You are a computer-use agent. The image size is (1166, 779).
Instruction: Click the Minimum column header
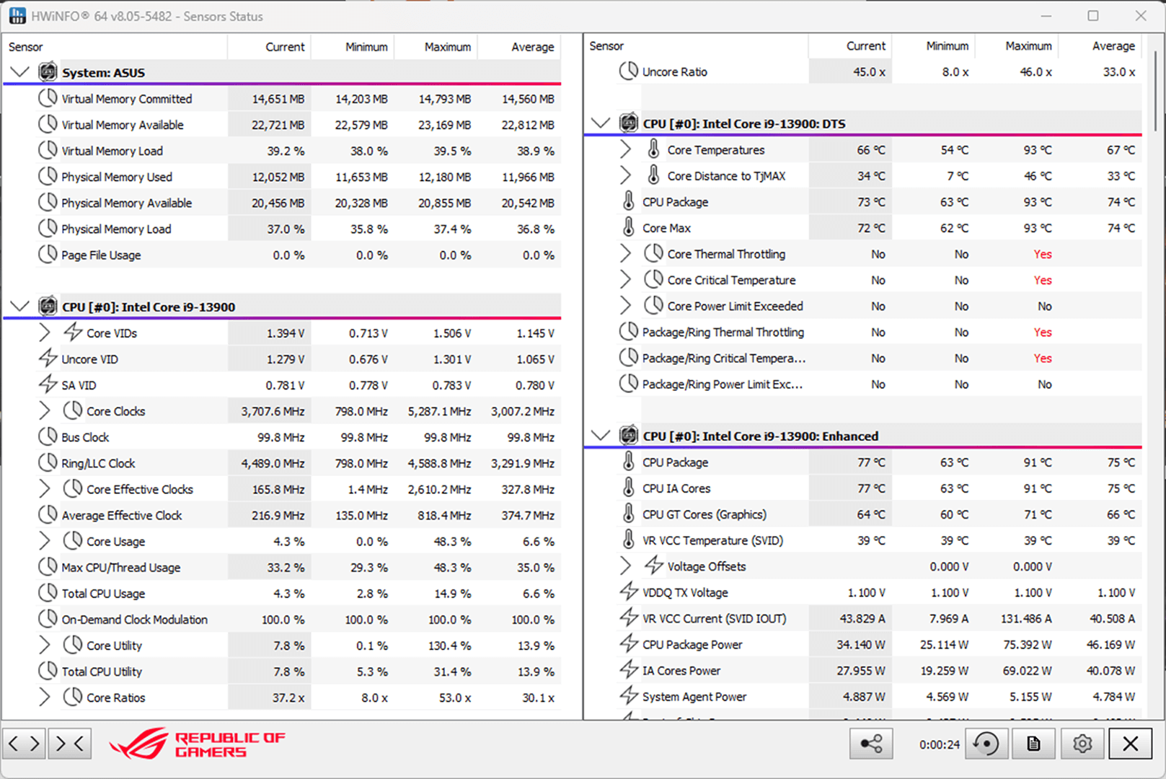point(367,47)
